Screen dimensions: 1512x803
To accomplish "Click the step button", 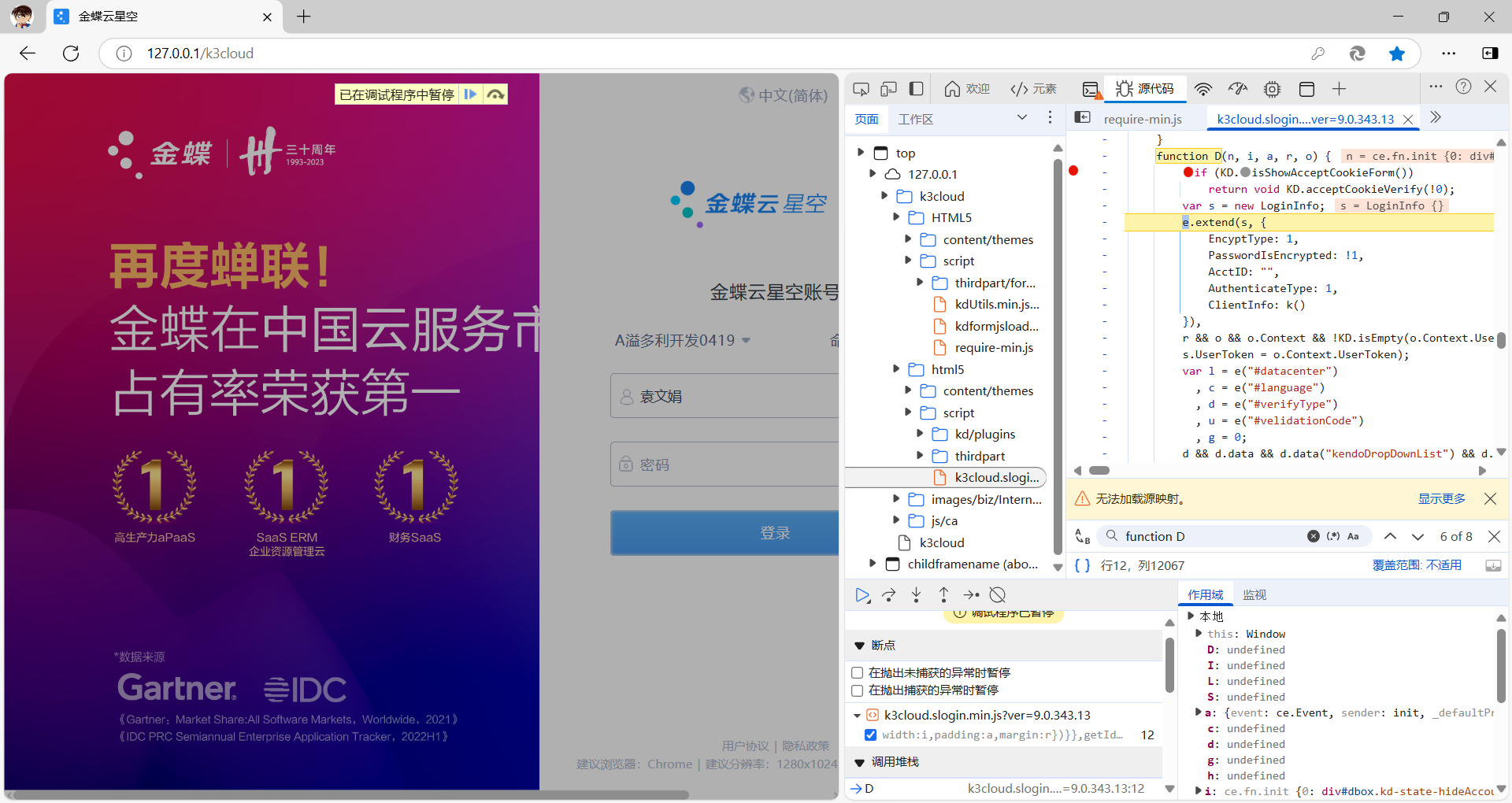I will tap(971, 595).
